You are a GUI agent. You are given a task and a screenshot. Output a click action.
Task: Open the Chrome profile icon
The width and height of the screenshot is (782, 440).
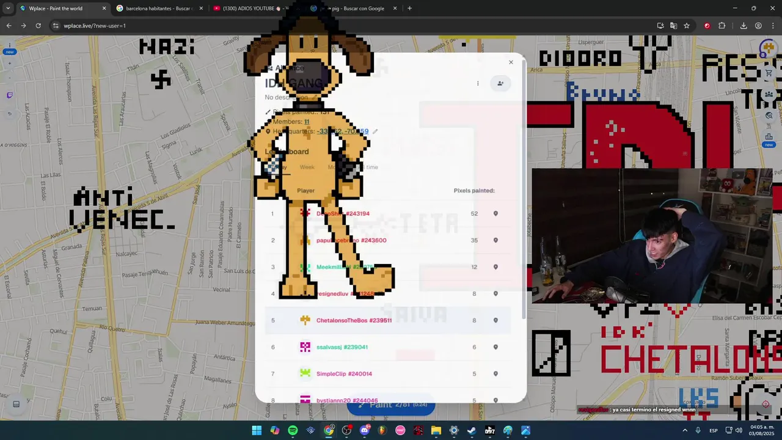pos(758,26)
